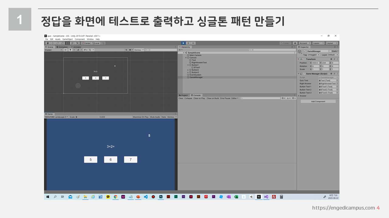The image size is (389, 218).
Task: Click answer button 7 in Game view
Action: point(131,160)
